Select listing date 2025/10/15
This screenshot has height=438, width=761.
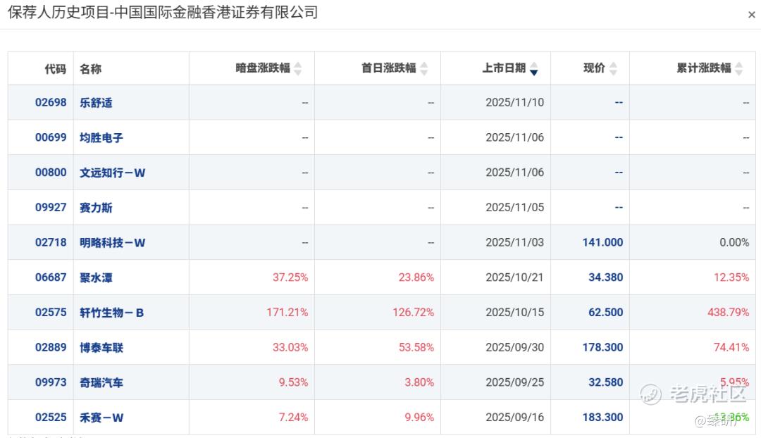pos(515,312)
